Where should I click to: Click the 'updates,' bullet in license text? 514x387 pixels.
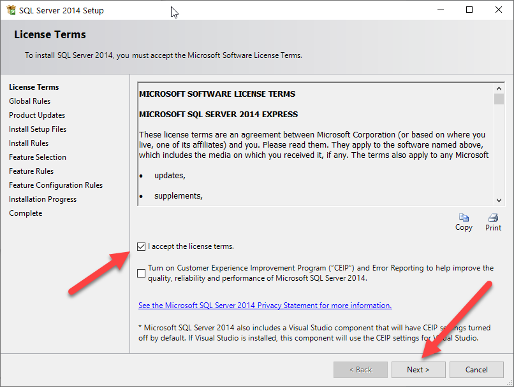pos(170,176)
